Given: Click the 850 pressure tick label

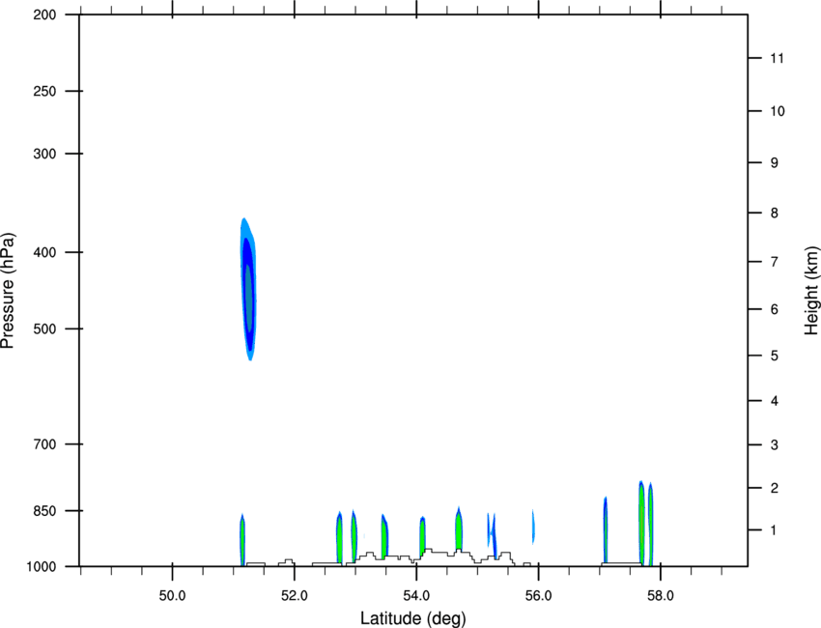Looking at the screenshot, I should [44, 511].
